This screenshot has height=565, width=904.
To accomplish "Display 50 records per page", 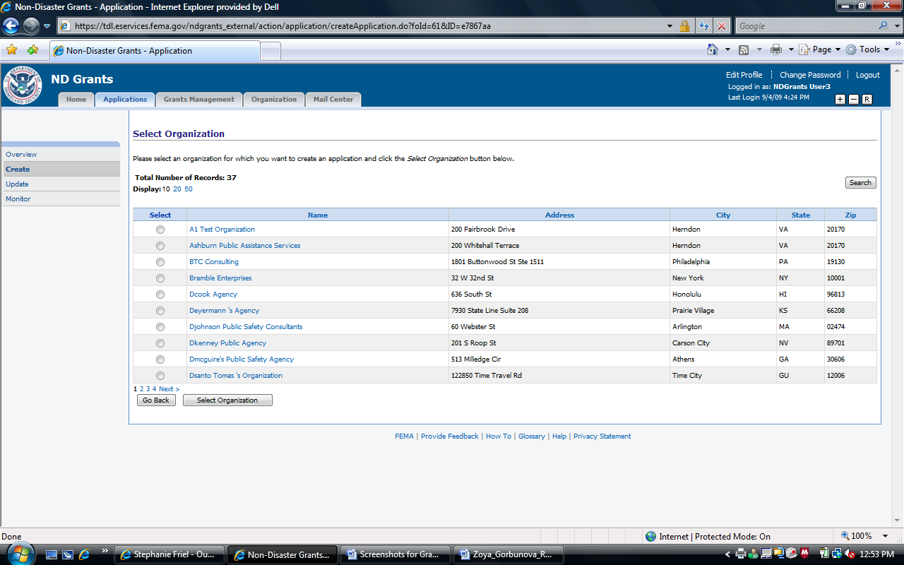I will (x=189, y=189).
